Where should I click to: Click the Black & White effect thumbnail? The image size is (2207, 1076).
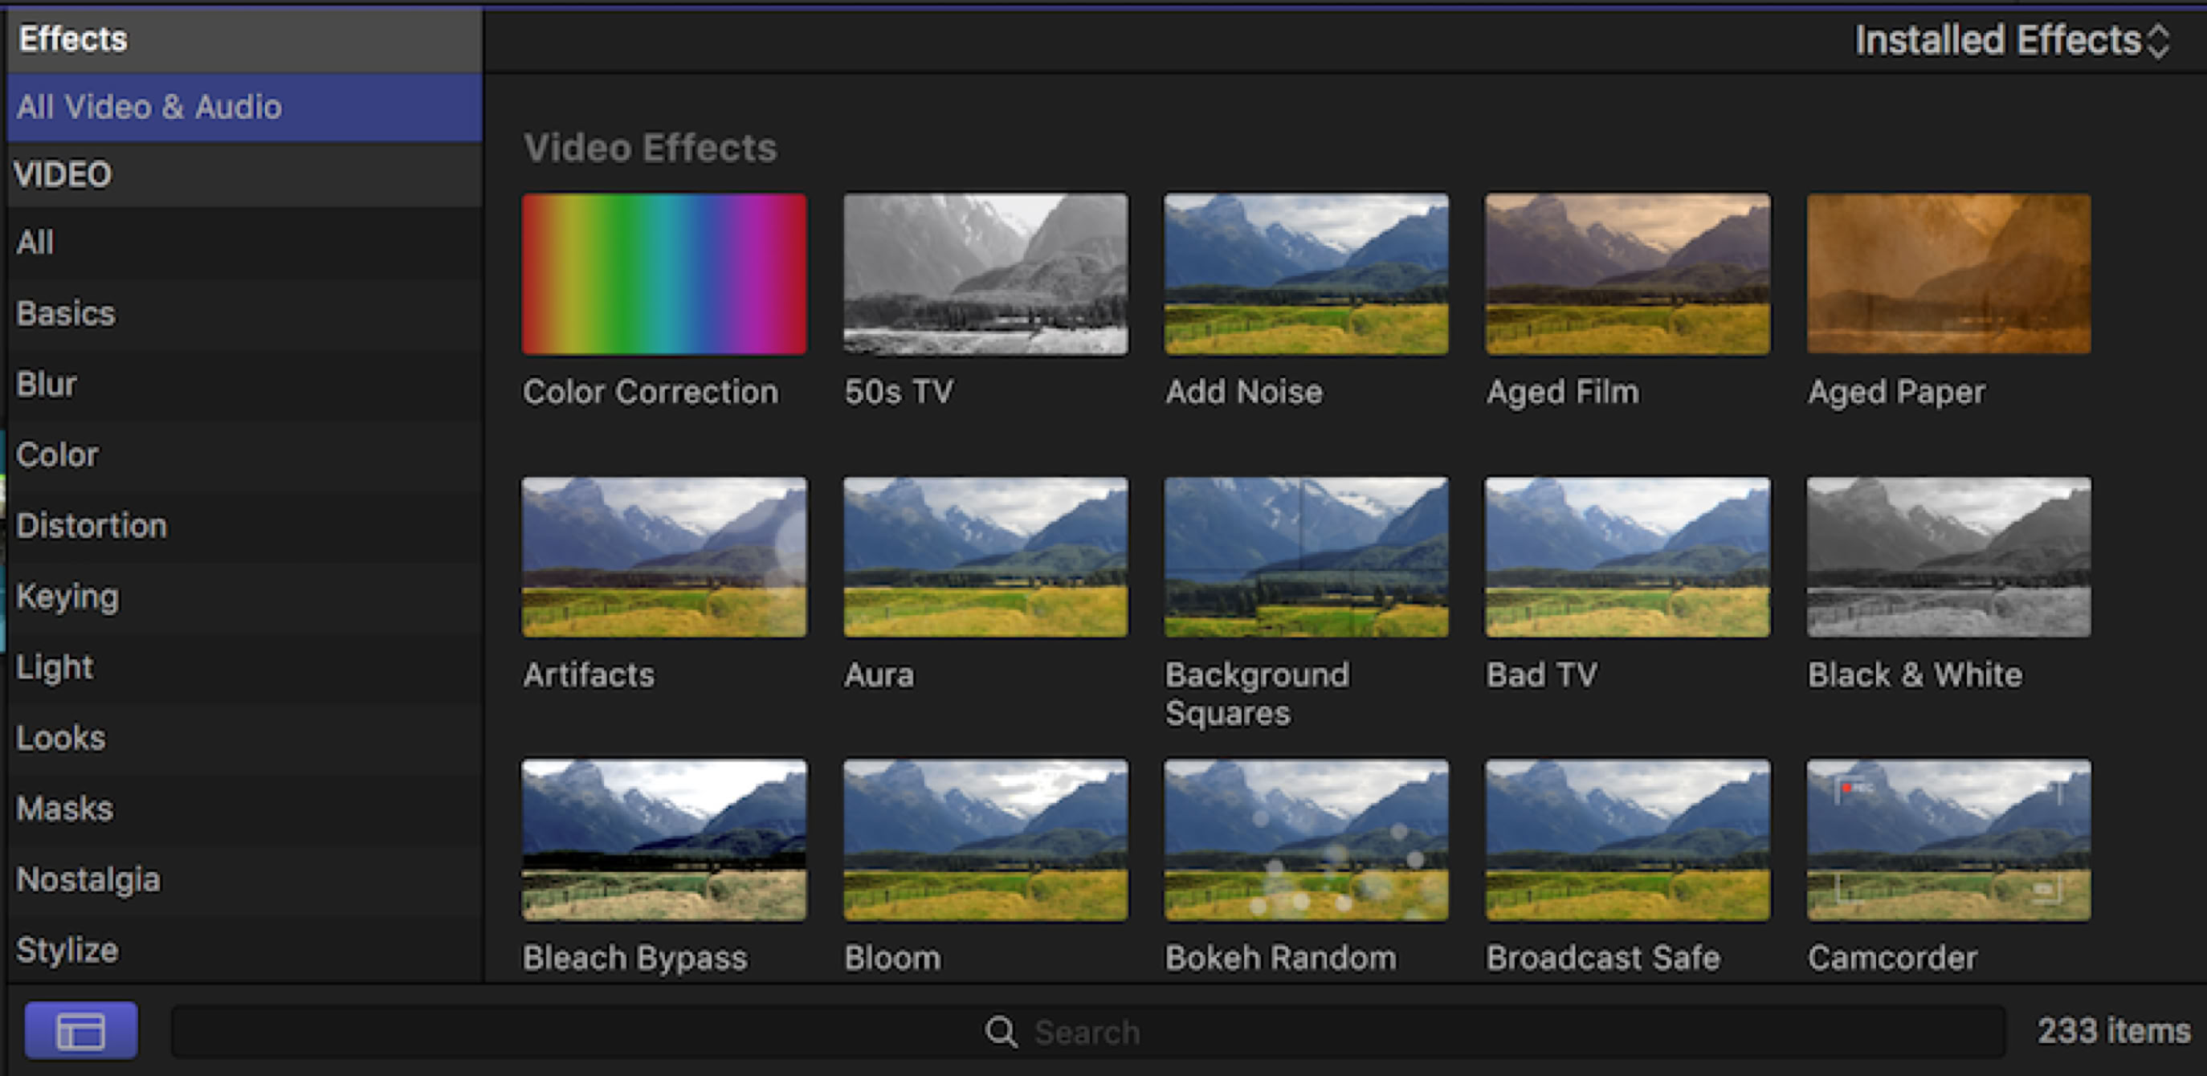coord(1948,556)
